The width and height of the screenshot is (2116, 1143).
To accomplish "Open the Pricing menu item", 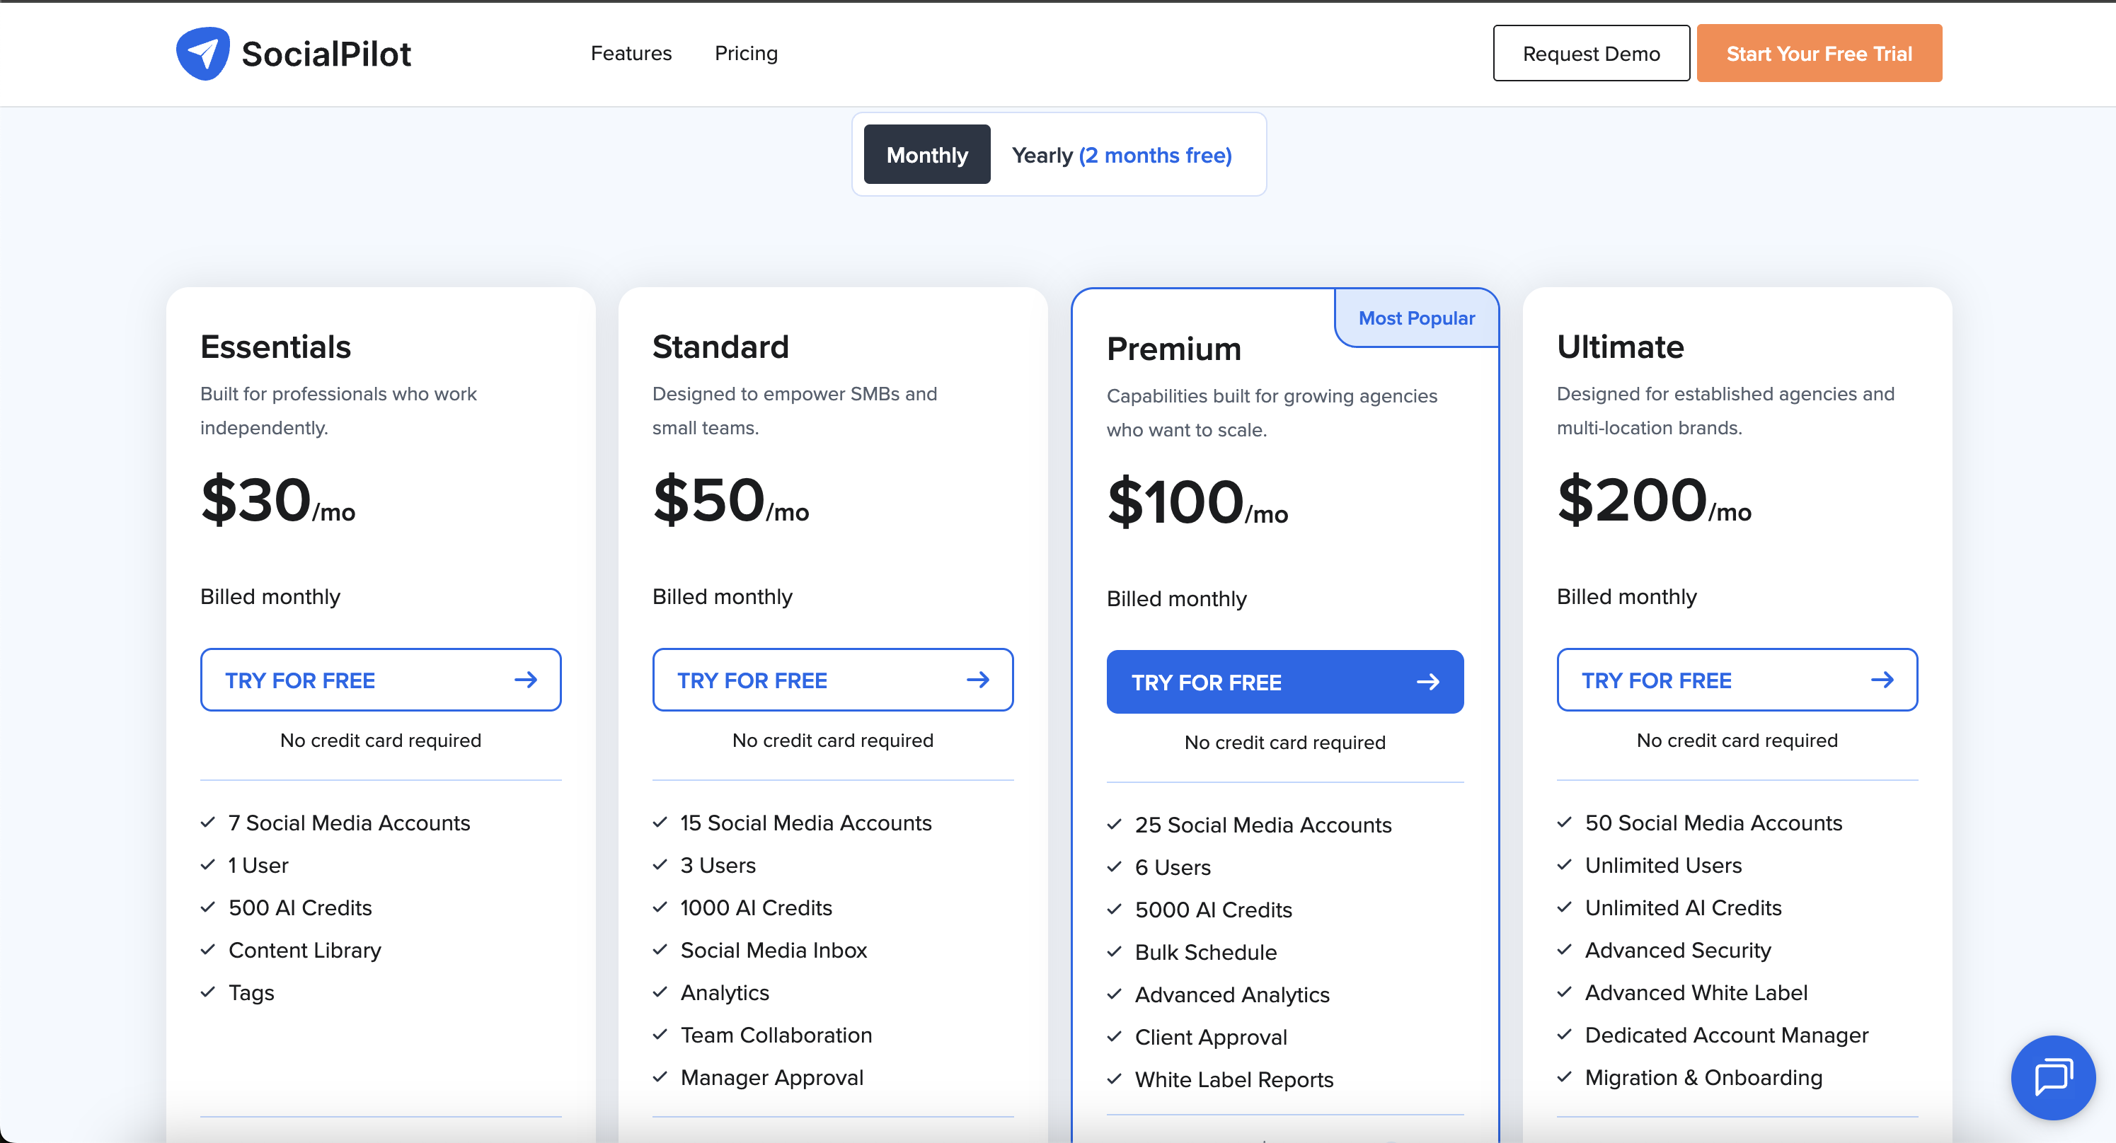I will [746, 53].
